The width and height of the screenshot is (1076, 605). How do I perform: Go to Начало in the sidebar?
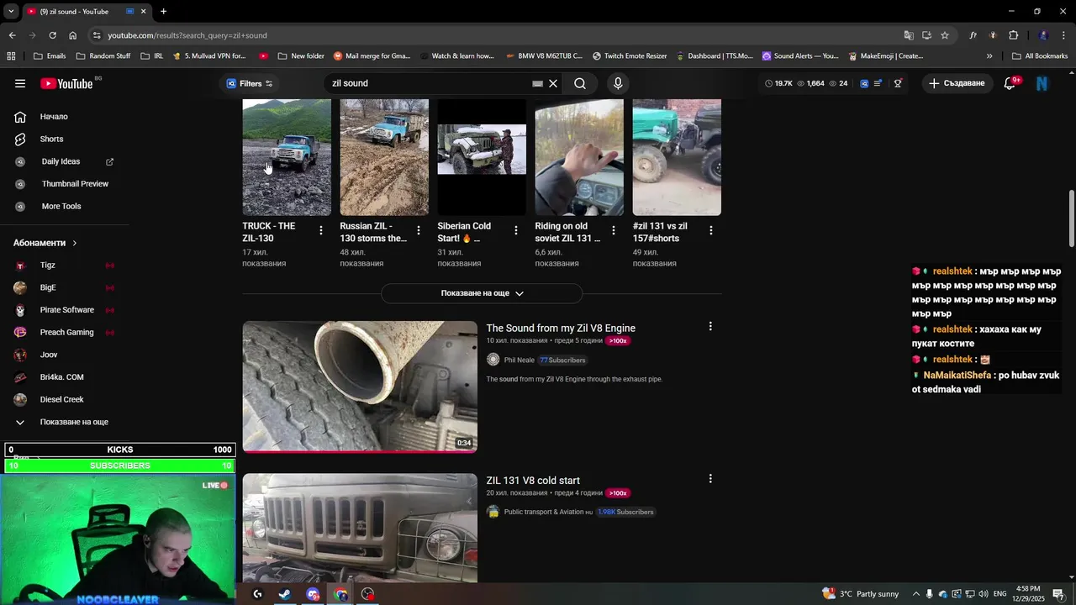point(54,117)
